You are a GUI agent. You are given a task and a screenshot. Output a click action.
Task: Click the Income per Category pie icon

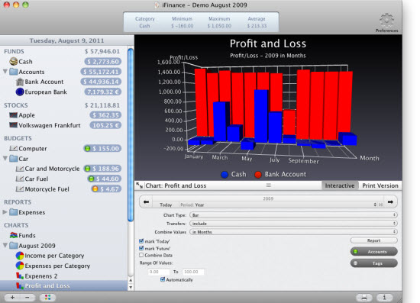point(20,256)
